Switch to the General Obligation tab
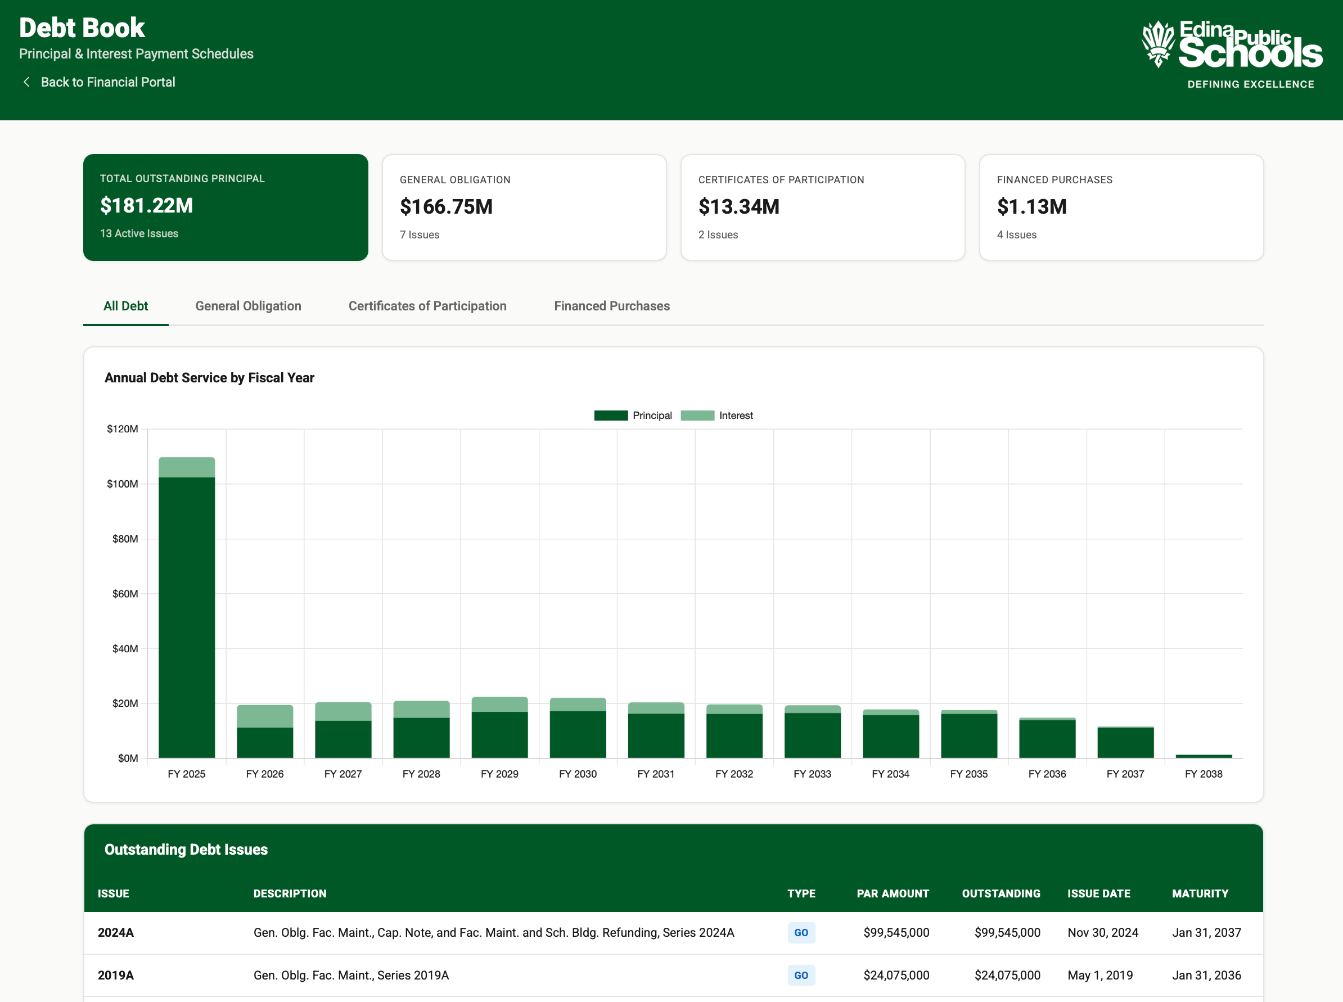Screen dimensions: 1343x1002 pos(247,306)
